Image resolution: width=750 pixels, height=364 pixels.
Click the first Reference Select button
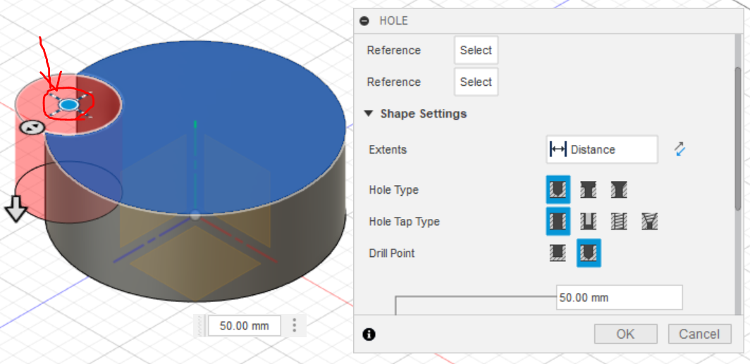pos(476,50)
